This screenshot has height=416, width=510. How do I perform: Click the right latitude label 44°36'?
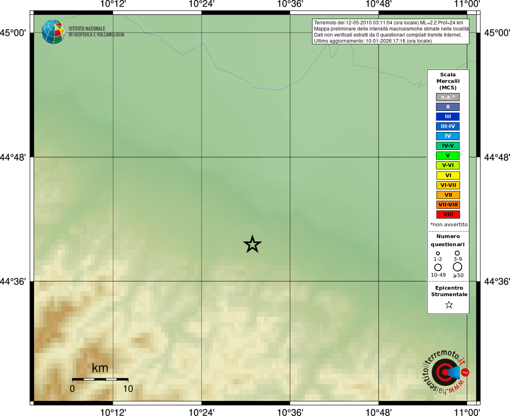[x=497, y=282]
